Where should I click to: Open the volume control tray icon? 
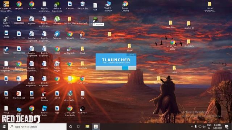[x=204, y=127]
